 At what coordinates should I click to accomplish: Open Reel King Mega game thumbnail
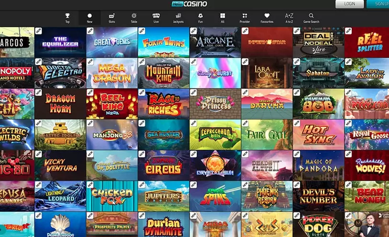pos(112,104)
